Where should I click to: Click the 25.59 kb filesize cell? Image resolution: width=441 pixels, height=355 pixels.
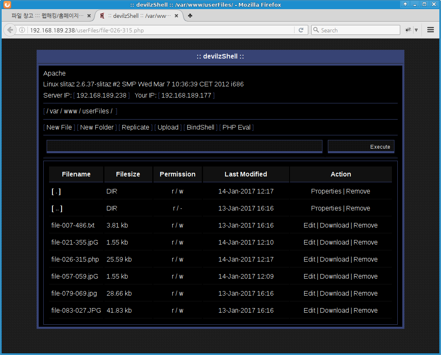point(119,260)
